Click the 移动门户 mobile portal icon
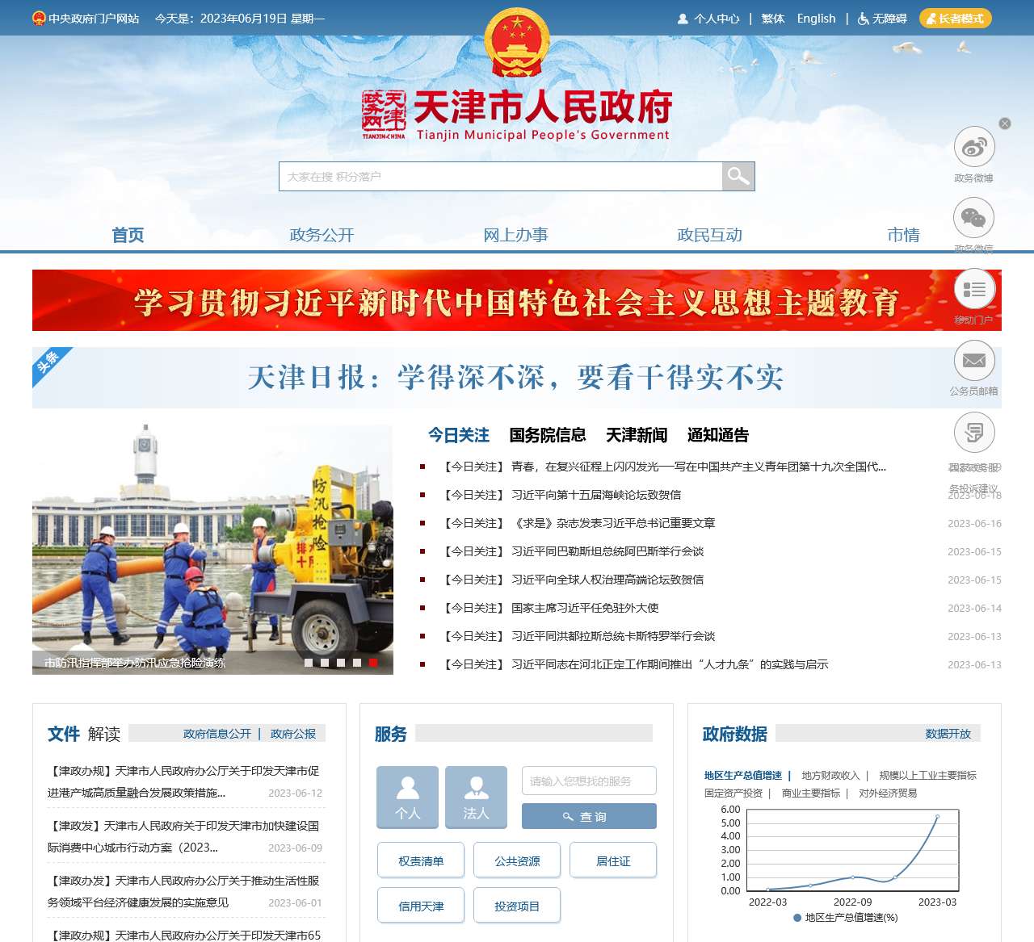This screenshot has height=942, width=1034. (974, 288)
